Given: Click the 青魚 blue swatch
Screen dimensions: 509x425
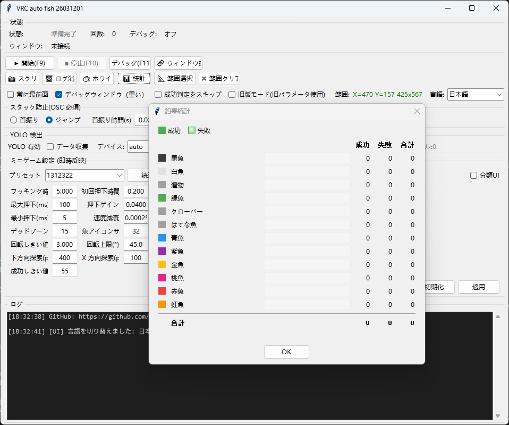Looking at the screenshot, I should [162, 238].
